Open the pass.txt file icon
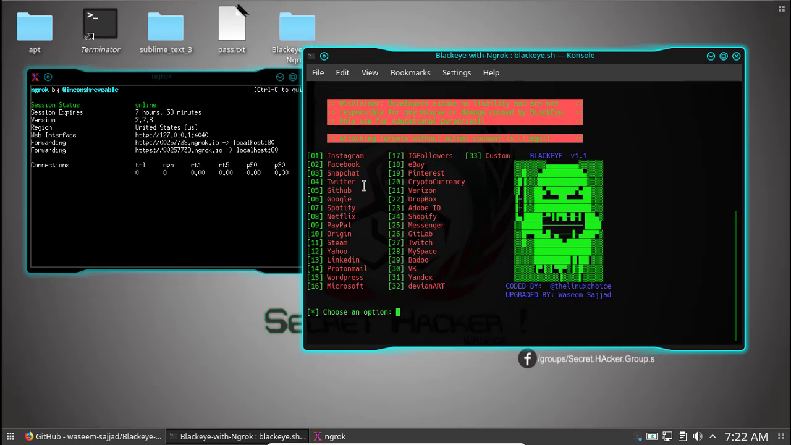 click(x=232, y=31)
